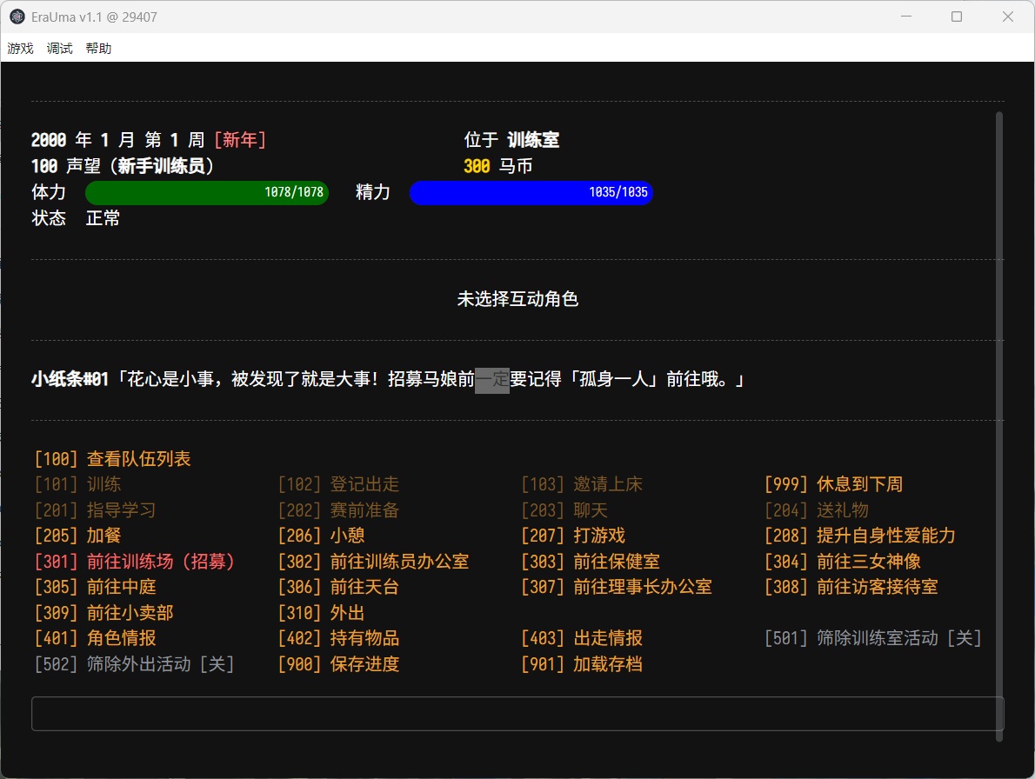
Task: Click the blue 精力 energy bar
Action: click(x=531, y=192)
